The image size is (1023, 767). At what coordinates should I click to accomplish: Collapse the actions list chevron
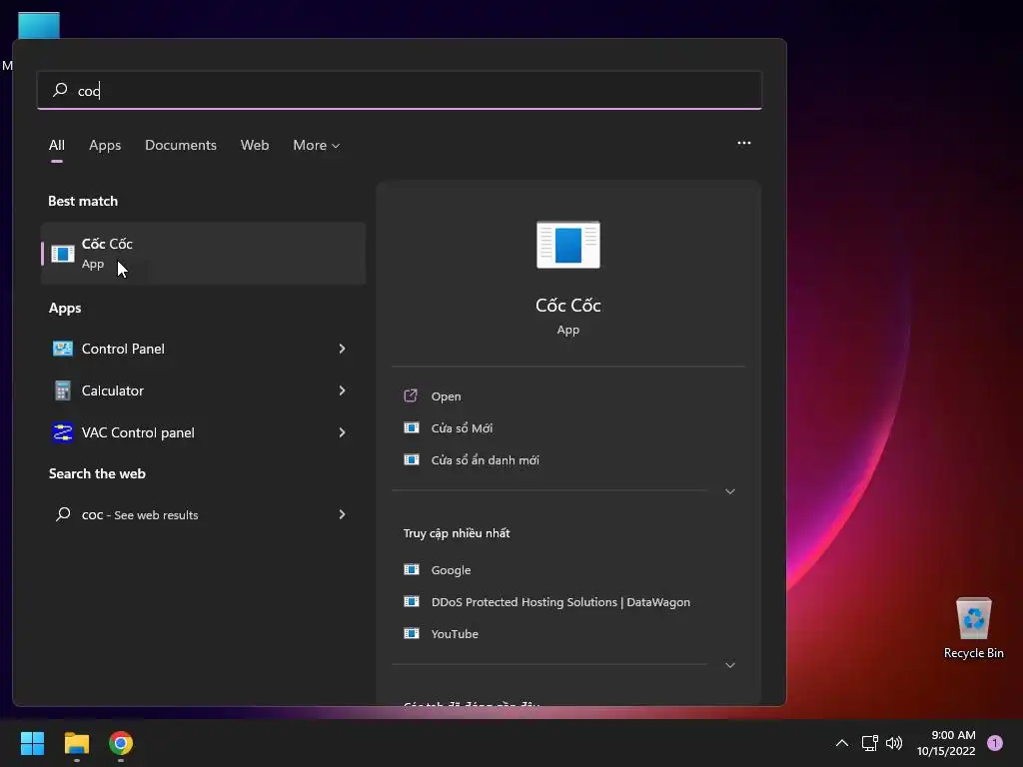point(730,491)
